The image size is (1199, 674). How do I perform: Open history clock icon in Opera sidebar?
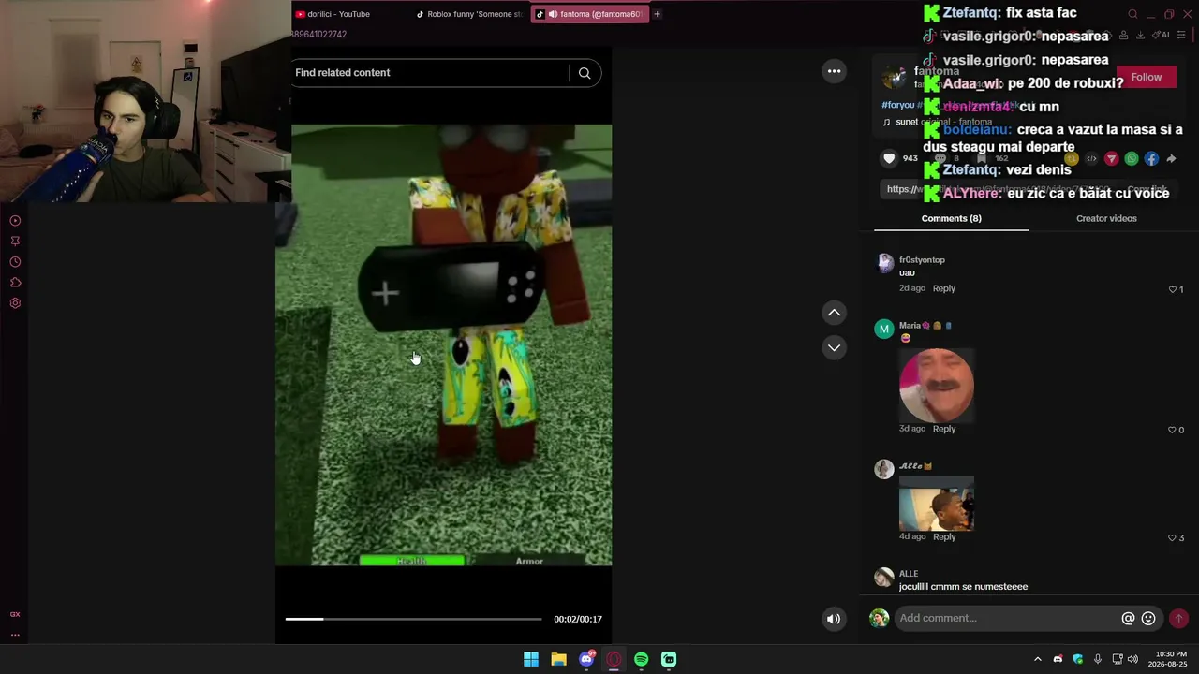[15, 262]
